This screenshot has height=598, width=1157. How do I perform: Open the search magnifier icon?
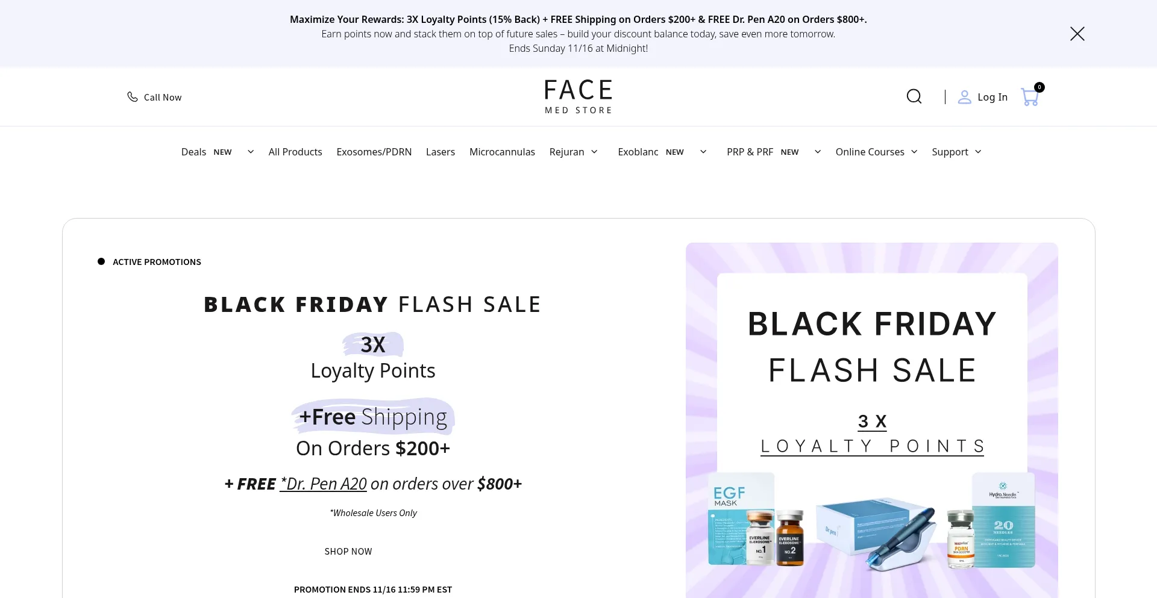pos(914,96)
